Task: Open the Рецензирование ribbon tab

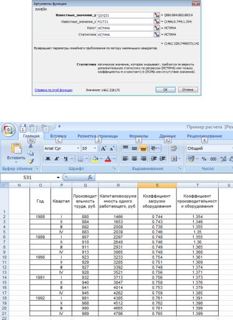Action: point(204,136)
